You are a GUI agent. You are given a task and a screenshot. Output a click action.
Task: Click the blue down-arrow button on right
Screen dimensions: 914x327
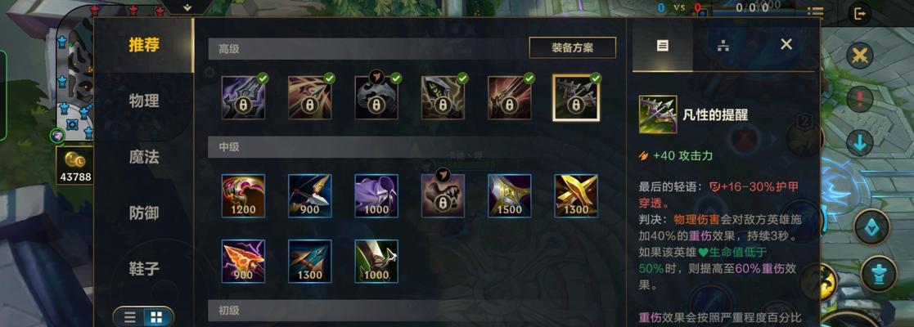click(x=860, y=142)
